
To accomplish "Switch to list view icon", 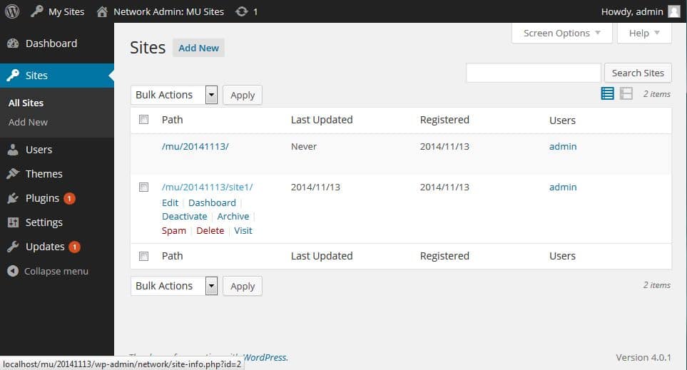I will 607,93.
